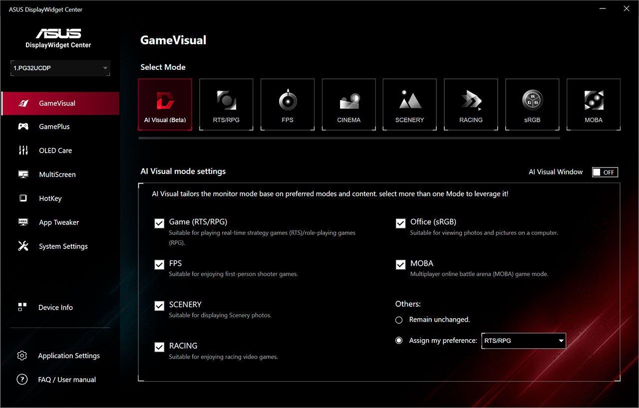Screen dimensions: 639x408
Task: Click the FAQ question mark icon
Action: click(x=22, y=380)
